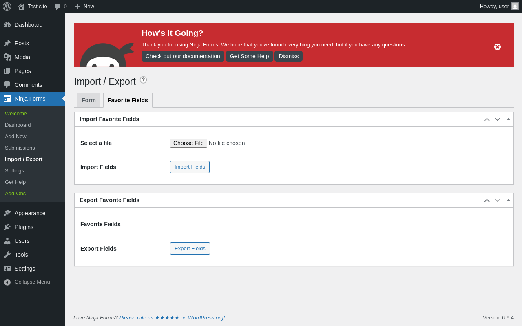This screenshot has height=326, width=522.
Task: Click the Appearance paintbrush icon
Action: [x=7, y=213]
